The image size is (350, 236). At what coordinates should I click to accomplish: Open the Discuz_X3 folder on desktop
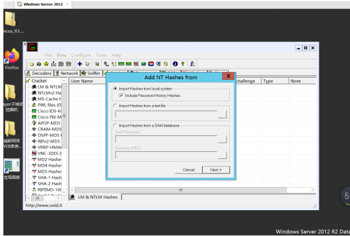click(11, 22)
